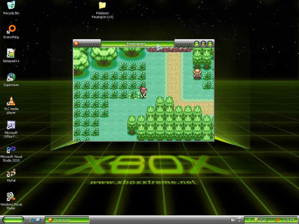This screenshot has height=224, width=299.
Task: Select the Microsoft Office F… desktop shortcut
Action: 11,129
